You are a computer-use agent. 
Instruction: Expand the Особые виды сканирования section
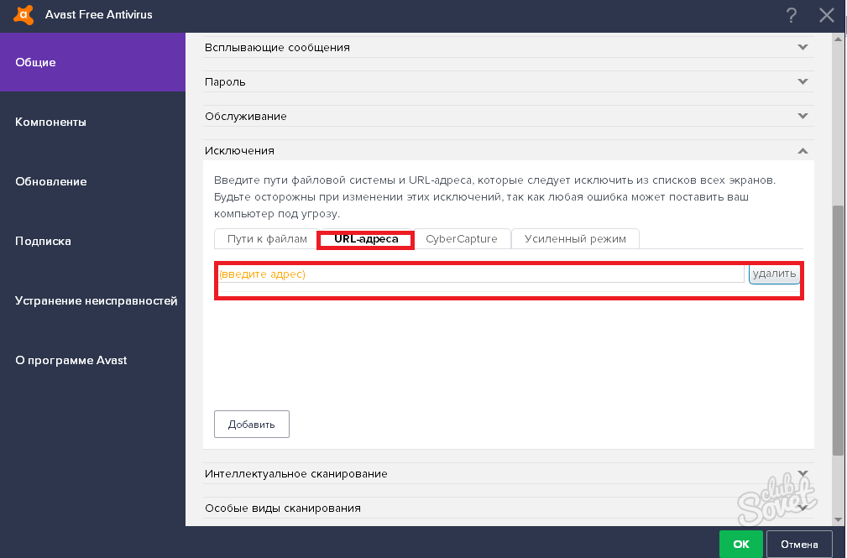803,508
